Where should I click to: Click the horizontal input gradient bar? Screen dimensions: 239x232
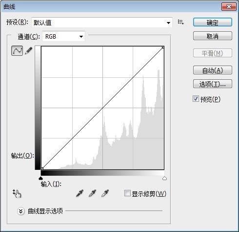pyautogui.click(x=102, y=173)
